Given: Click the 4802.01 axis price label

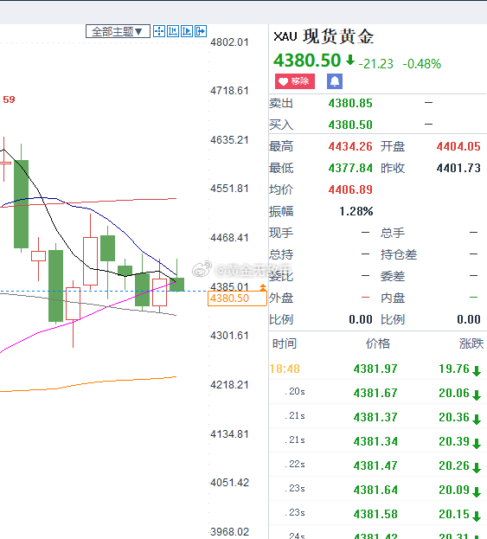Looking at the screenshot, I should pos(229,42).
